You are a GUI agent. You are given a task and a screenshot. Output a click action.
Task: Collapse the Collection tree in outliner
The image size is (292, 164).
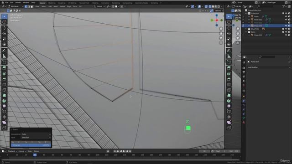pyautogui.click(x=246, y=13)
